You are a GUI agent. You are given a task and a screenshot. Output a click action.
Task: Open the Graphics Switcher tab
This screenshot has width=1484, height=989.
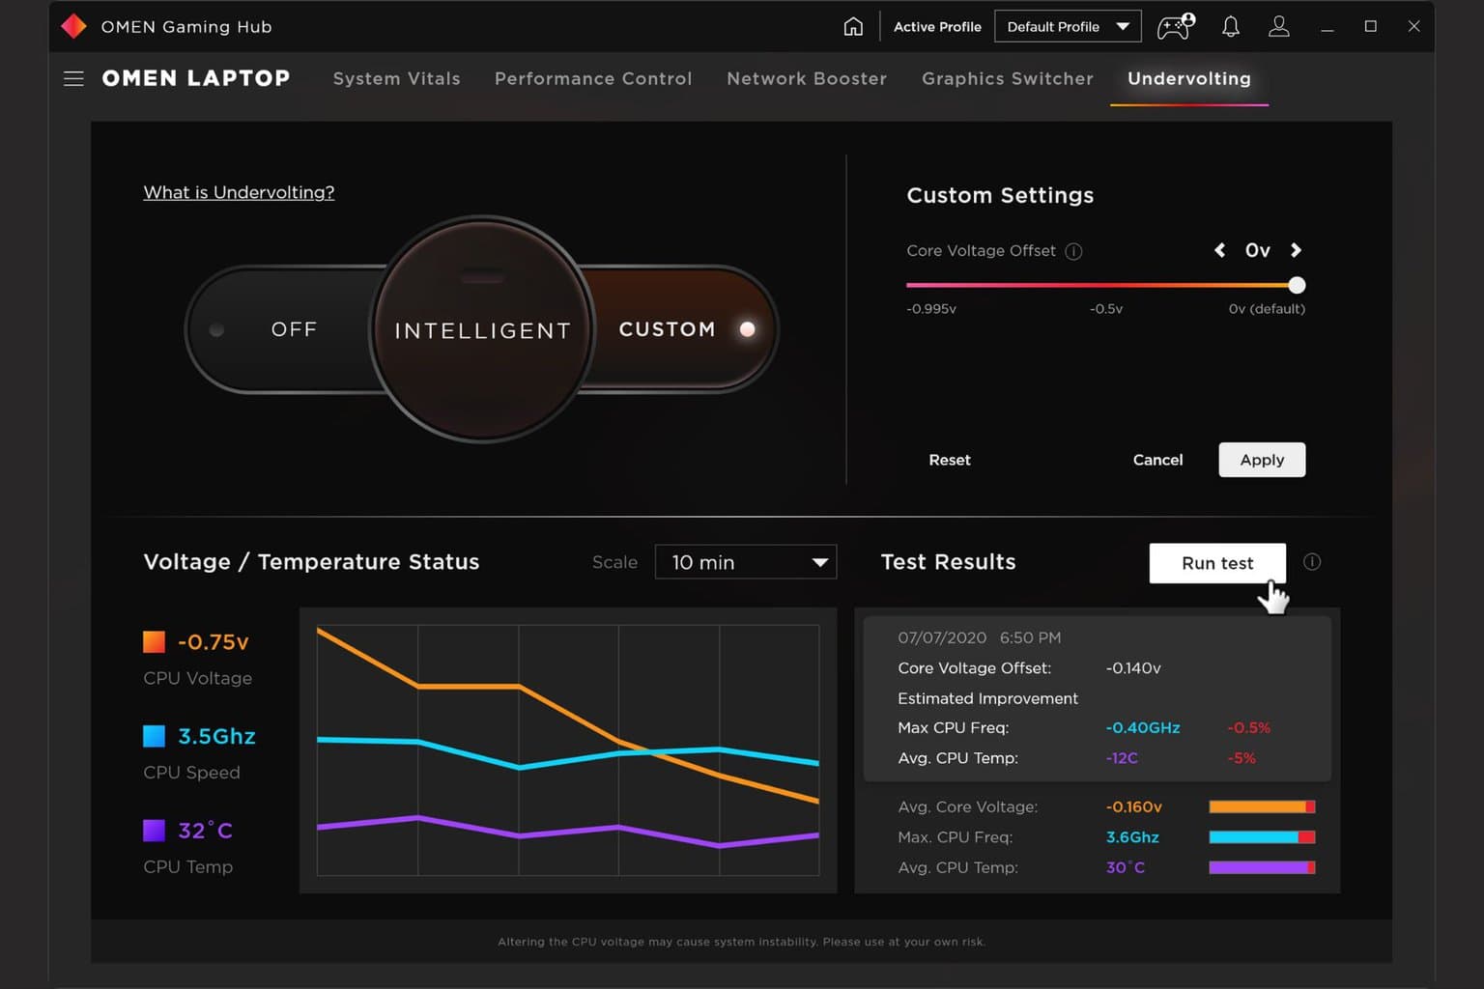coord(1008,78)
